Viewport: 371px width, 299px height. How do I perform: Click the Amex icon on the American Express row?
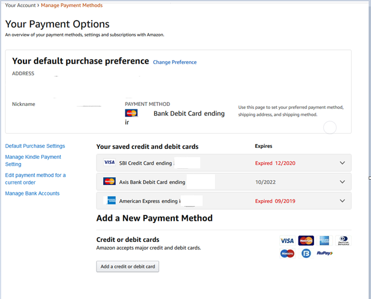point(110,201)
